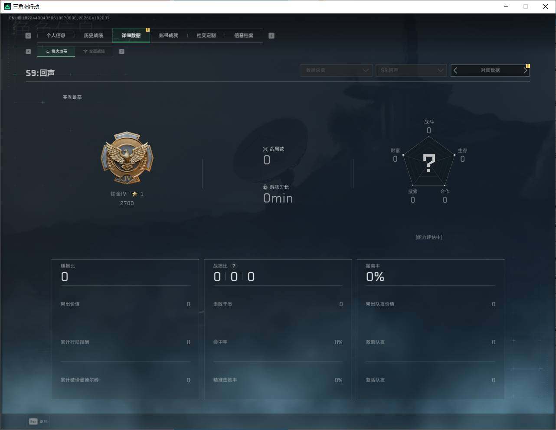Viewport: 556px width, 430px height.
Task: Click the 命中率 stat row
Action: (x=278, y=342)
